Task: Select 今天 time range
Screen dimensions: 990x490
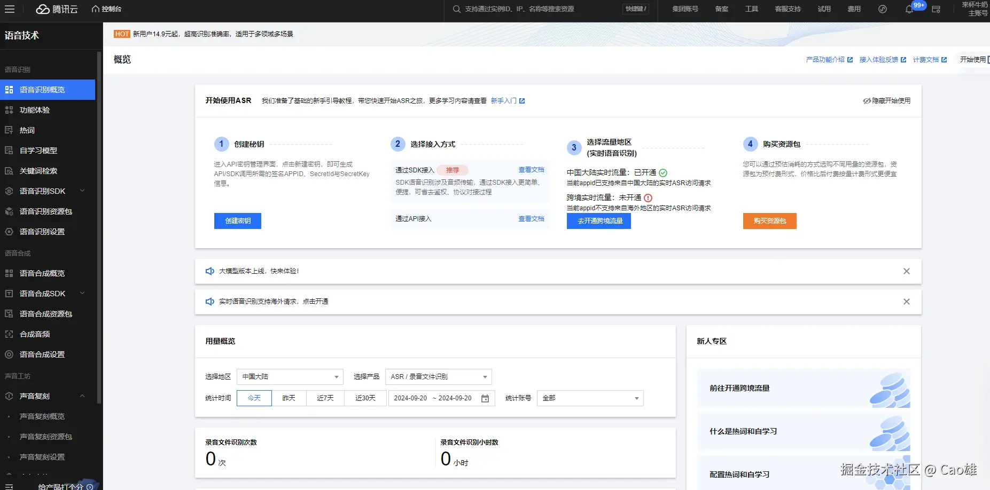Action: [x=254, y=398]
